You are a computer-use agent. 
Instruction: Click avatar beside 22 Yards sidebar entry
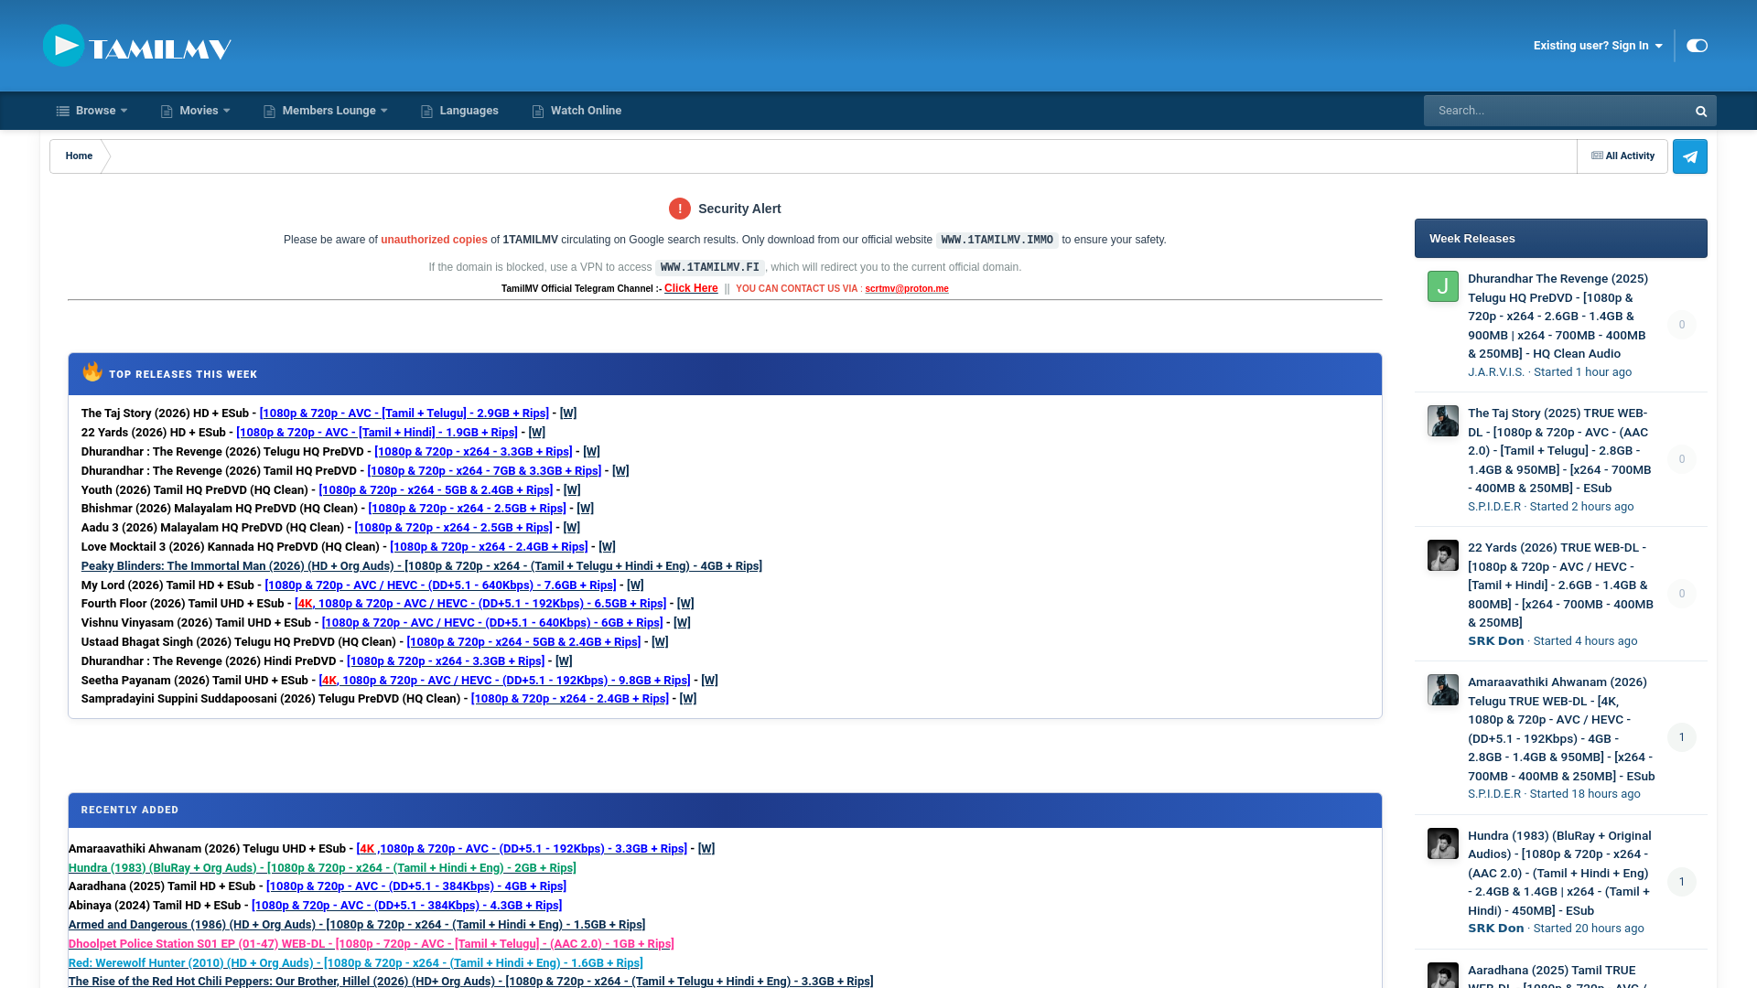[1443, 555]
